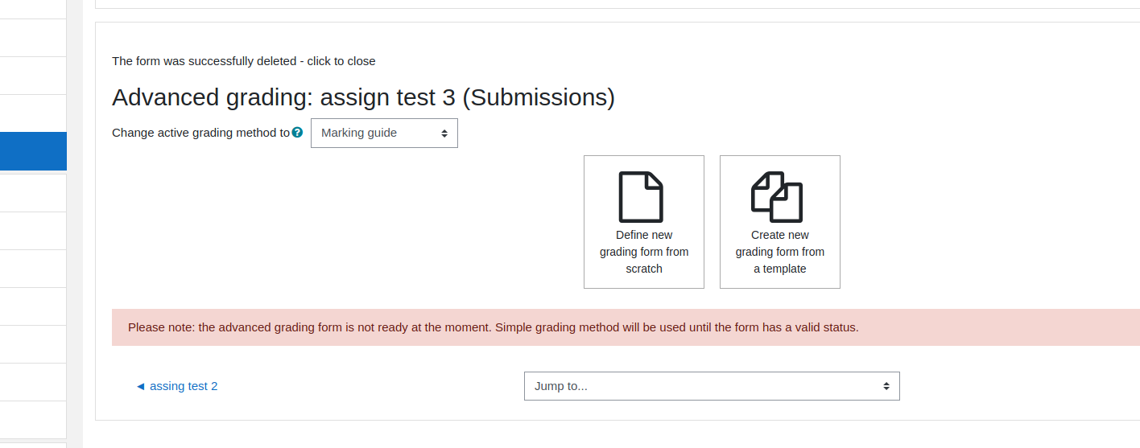Click the arrows on Jump to selector
This screenshot has height=448, width=1140.
[886, 386]
